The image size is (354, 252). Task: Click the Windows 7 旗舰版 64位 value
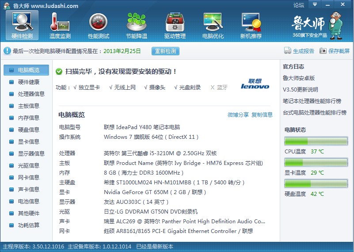(151, 137)
